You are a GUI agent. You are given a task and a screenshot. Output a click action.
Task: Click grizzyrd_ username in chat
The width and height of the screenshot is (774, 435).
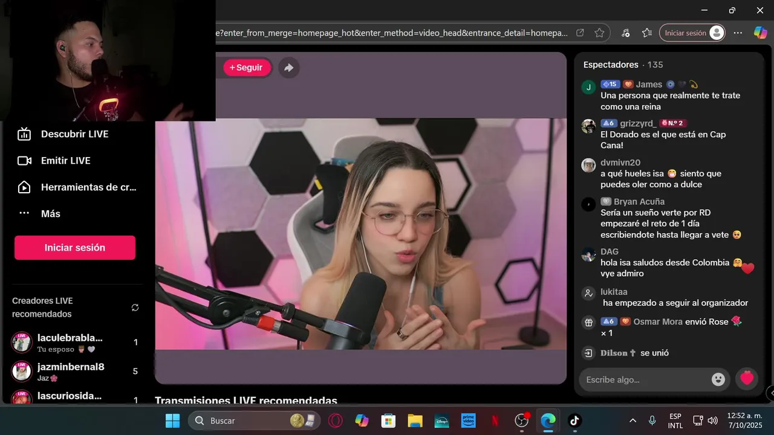pos(637,123)
